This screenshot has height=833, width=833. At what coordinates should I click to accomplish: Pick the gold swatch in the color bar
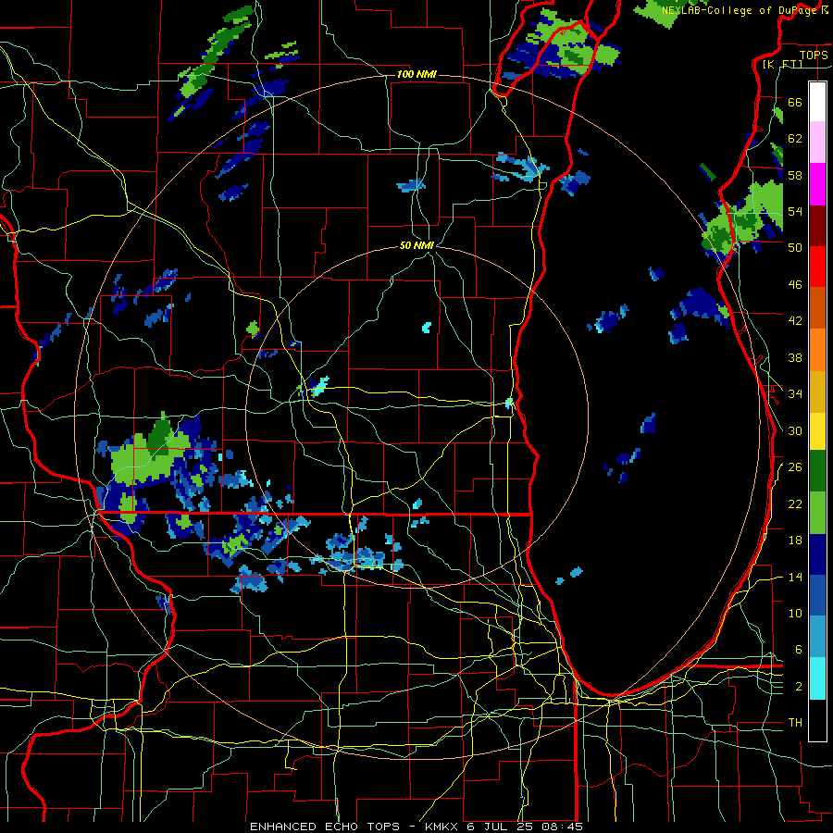click(817, 392)
